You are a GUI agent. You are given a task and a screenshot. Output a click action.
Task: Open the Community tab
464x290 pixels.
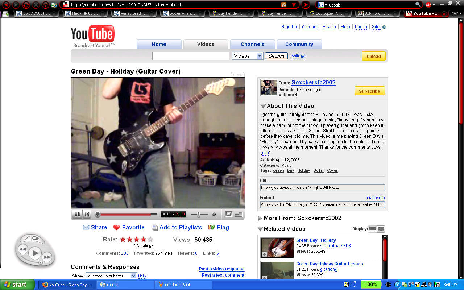[299, 44]
